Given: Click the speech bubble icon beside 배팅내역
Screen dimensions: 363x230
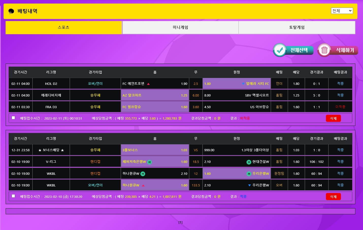Looking at the screenshot, I should 11,11.
